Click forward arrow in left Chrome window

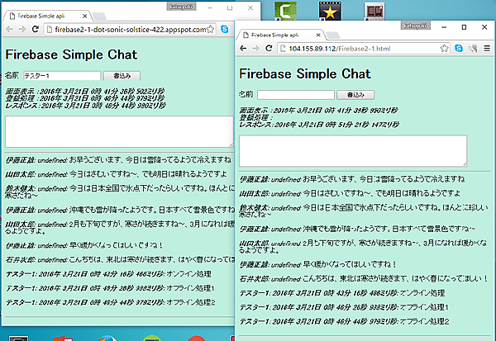tap(22, 30)
